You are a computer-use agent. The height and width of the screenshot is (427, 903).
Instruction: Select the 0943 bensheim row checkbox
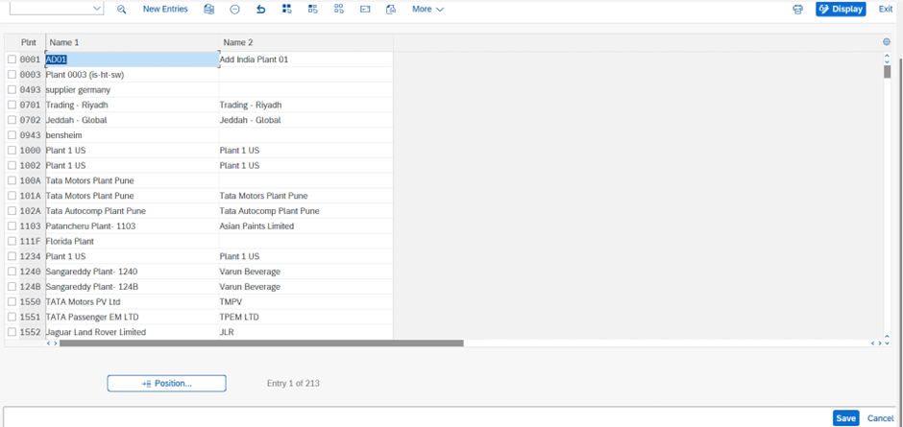(12, 135)
